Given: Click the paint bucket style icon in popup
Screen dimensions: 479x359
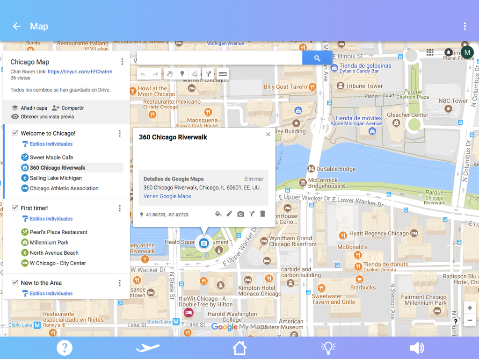Looking at the screenshot, I should 218,214.
